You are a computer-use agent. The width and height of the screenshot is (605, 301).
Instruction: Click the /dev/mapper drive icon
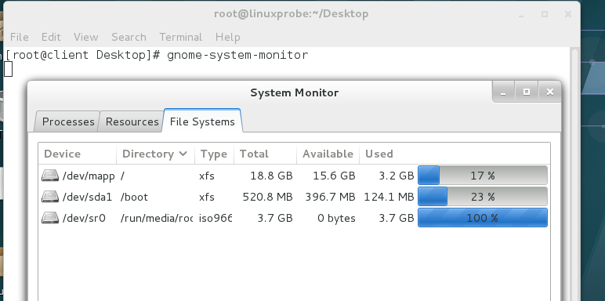tap(50, 176)
